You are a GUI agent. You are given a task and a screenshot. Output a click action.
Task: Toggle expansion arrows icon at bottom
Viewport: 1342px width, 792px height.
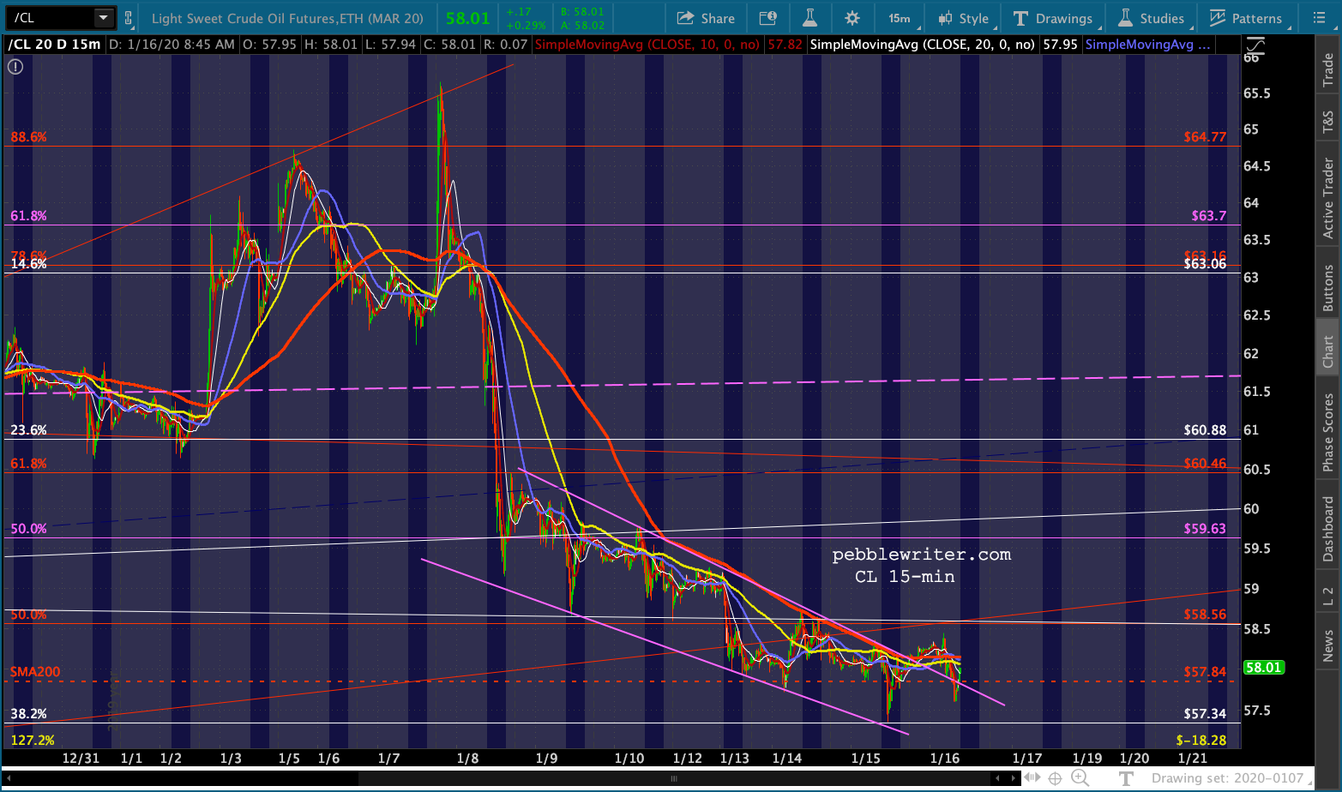click(x=1032, y=778)
